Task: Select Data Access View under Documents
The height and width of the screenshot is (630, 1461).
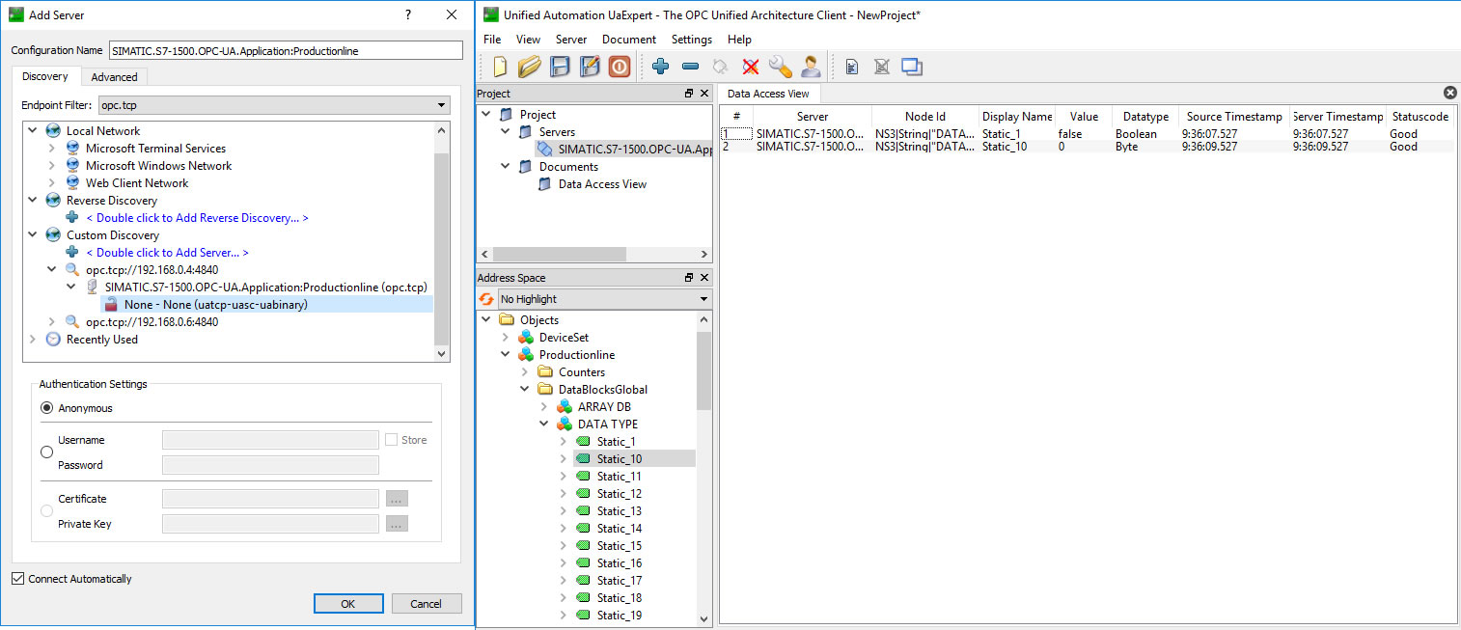Action: coord(602,184)
